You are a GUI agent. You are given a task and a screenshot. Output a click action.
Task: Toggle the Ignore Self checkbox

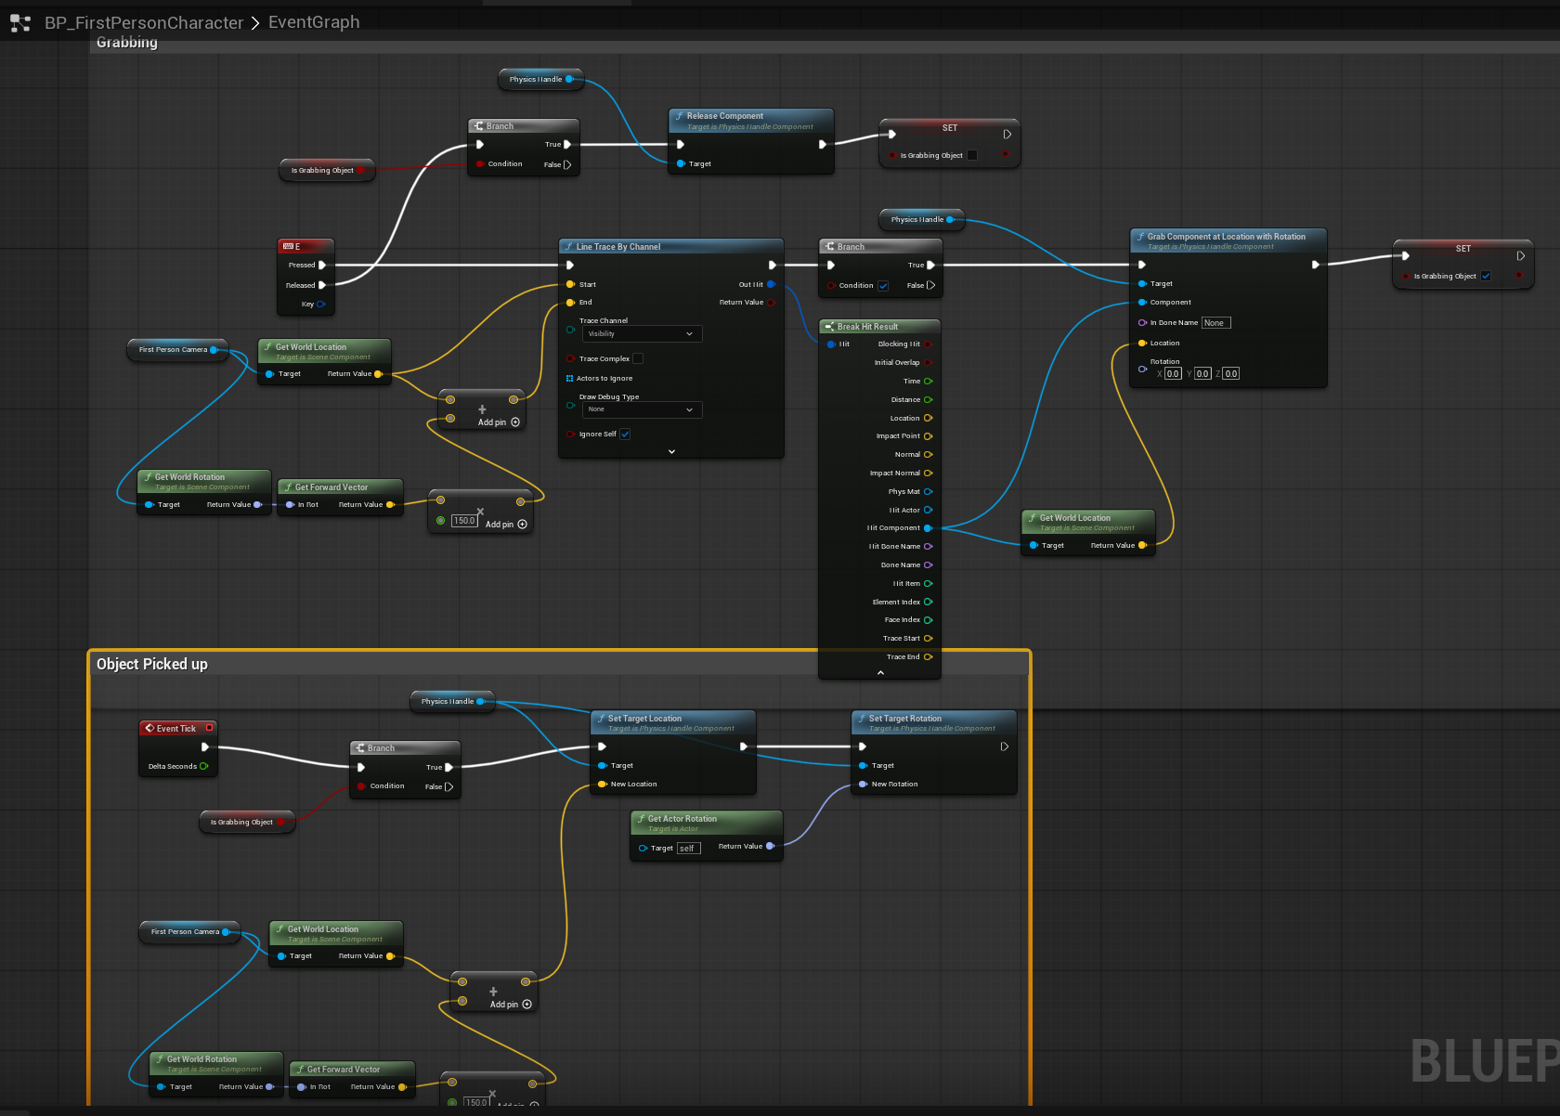click(625, 435)
